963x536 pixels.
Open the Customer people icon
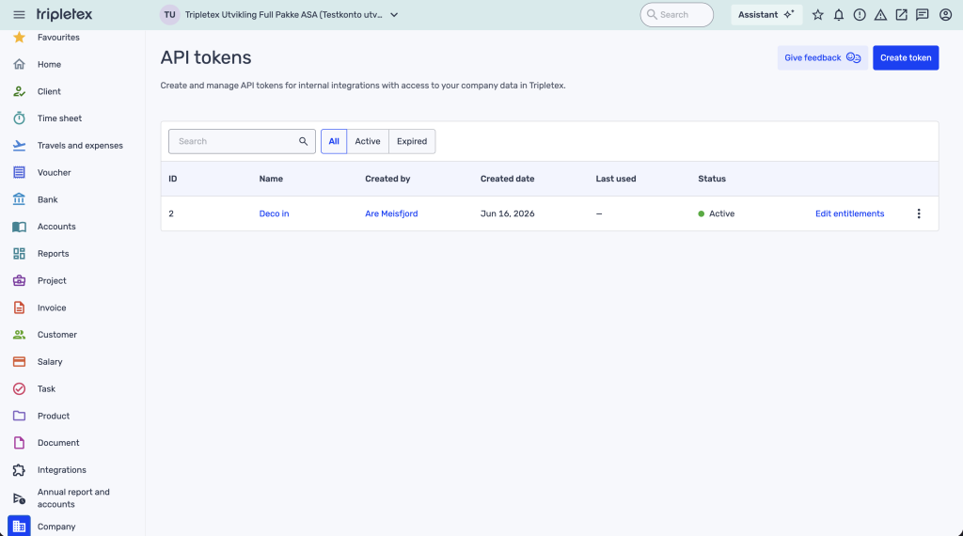point(19,335)
